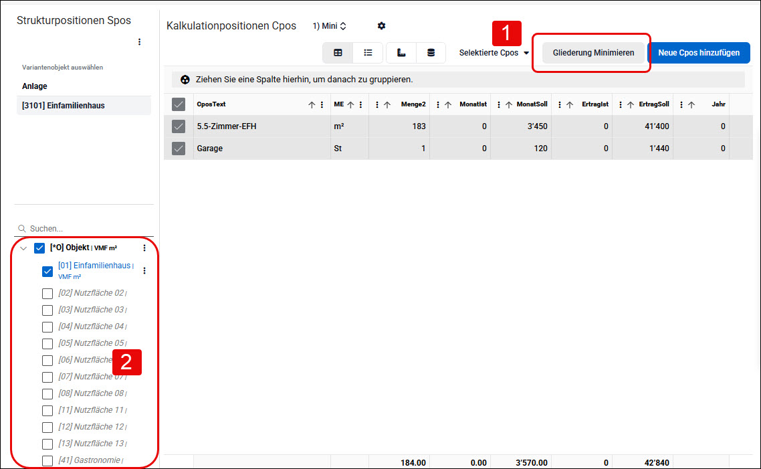This screenshot has height=469, width=761.
Task: Open three-dot menu of the CposText column
Action: (x=322, y=104)
